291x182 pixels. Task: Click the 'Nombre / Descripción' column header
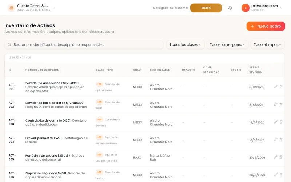point(42,70)
